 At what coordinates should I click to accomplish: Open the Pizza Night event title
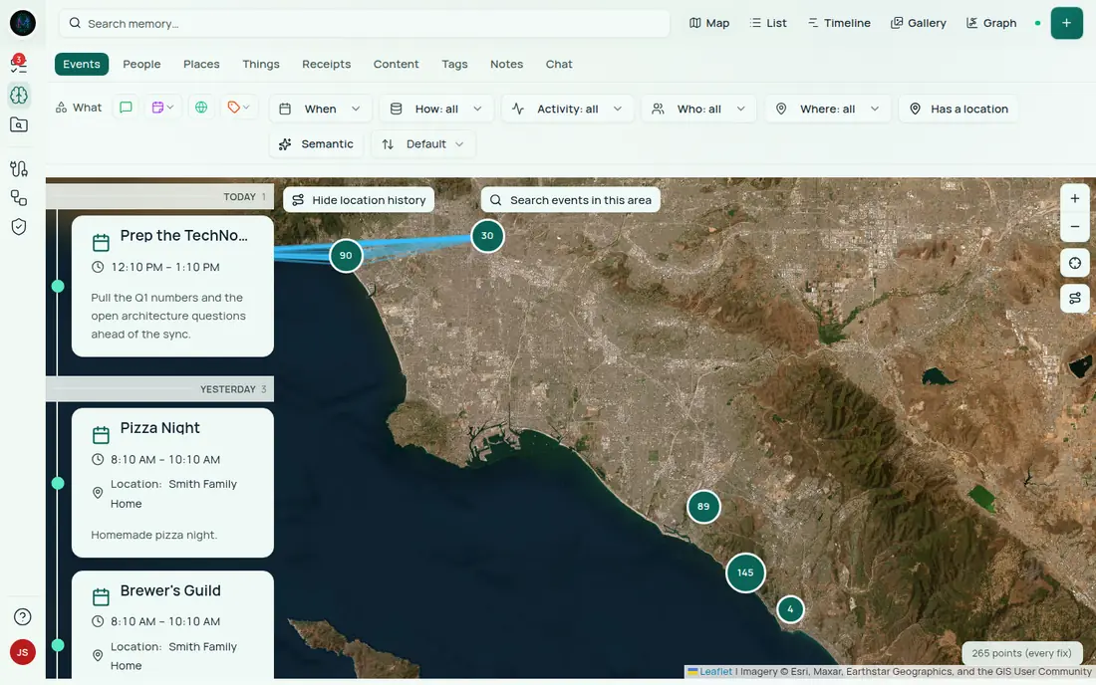pyautogui.click(x=160, y=428)
